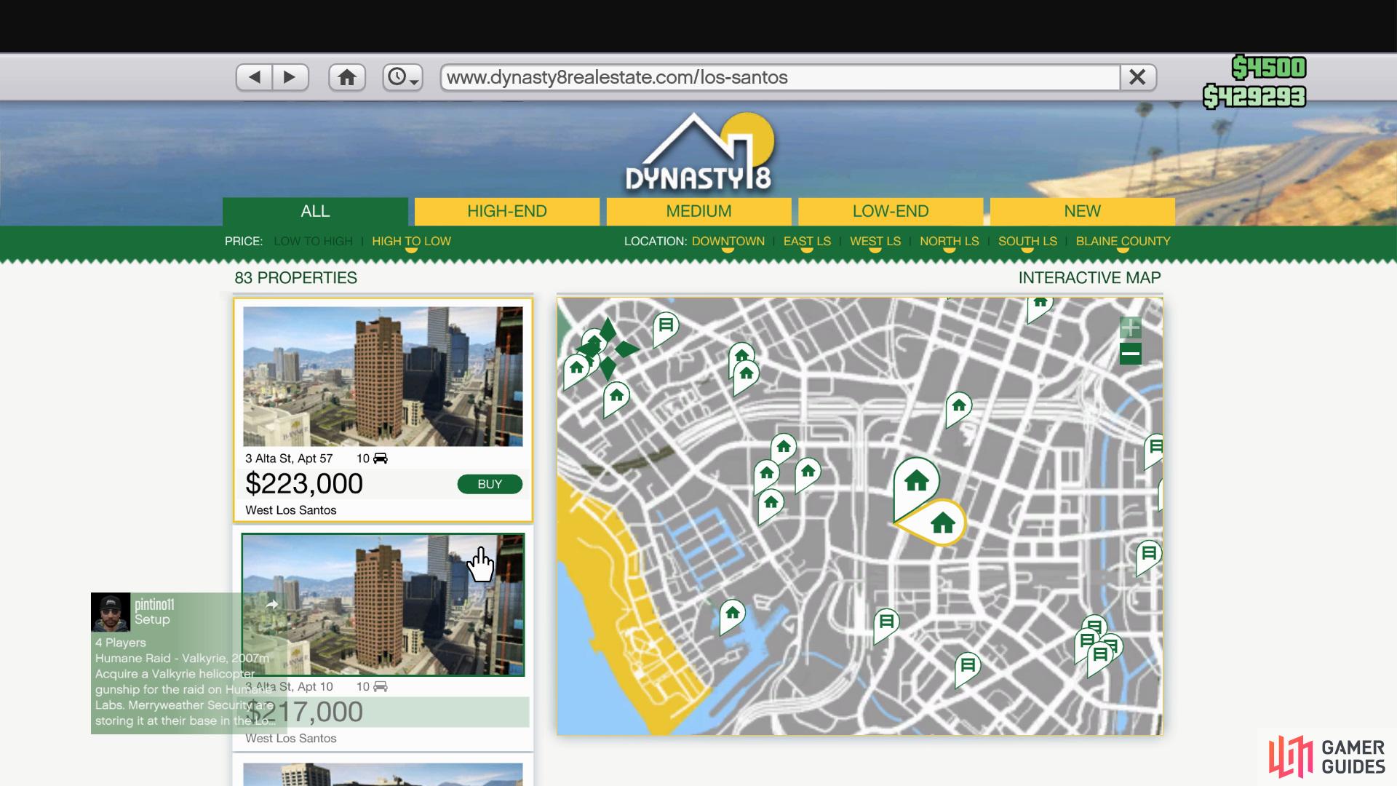
Task: Click the browser back arrow button
Action: point(254,77)
